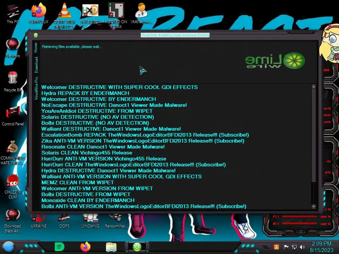The width and height of the screenshot is (339, 254).
Task: Open the VM0Technic desktop icon
Action: pos(141,13)
